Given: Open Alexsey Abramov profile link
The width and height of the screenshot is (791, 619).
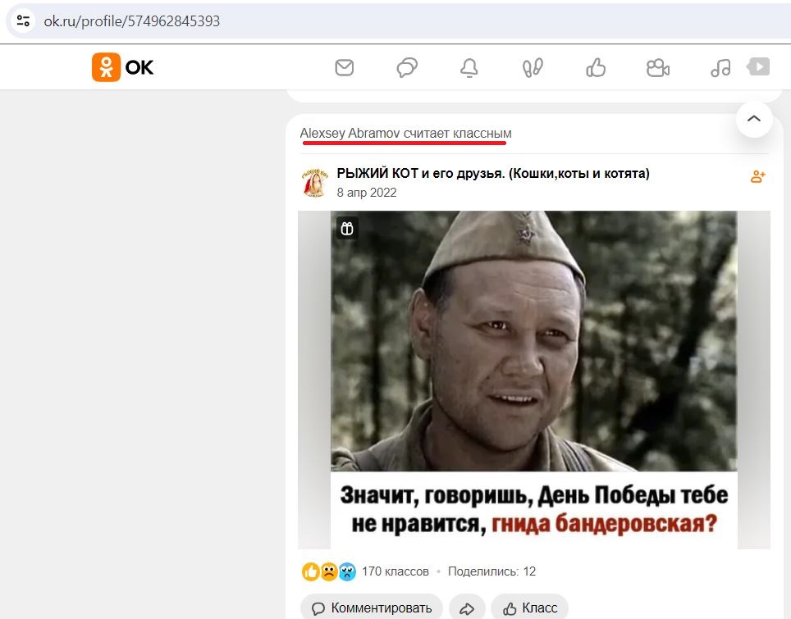Looking at the screenshot, I should coord(350,133).
